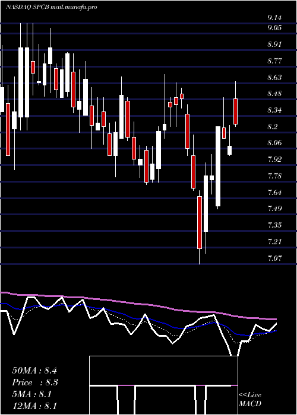The height and width of the screenshot is (415, 297).
Task: Click the 7.78 price axis label
Action: click(274, 176)
